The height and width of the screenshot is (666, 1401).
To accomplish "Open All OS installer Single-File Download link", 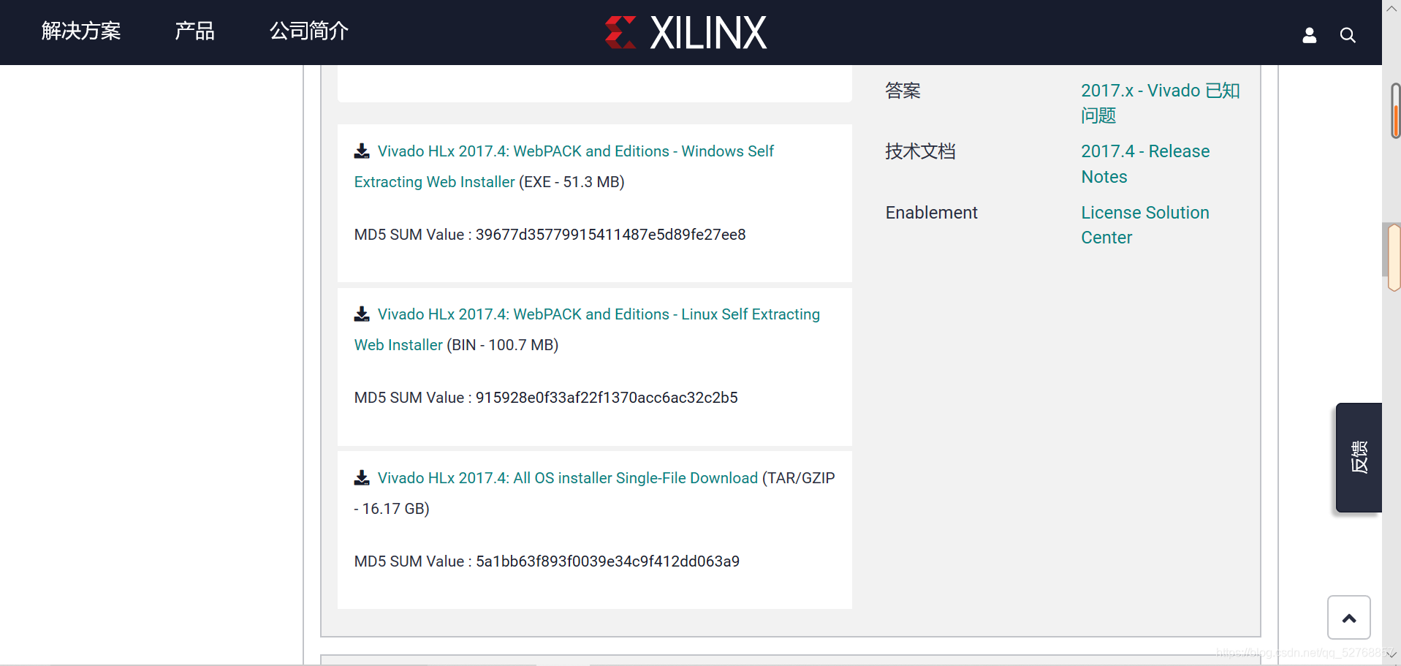I will click(568, 478).
